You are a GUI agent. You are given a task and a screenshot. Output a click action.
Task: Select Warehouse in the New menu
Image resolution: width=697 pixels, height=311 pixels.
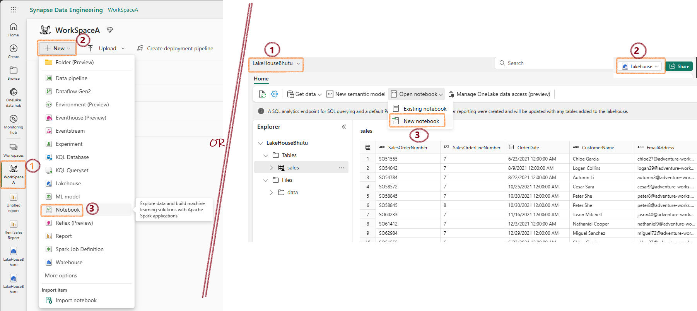click(x=87, y=262)
